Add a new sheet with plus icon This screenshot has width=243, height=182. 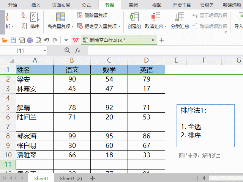pos(93,178)
